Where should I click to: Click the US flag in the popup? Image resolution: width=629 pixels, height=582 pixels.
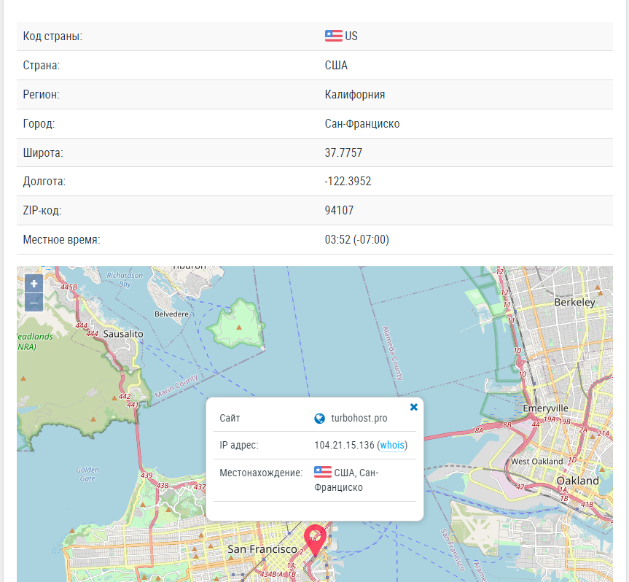point(323,472)
